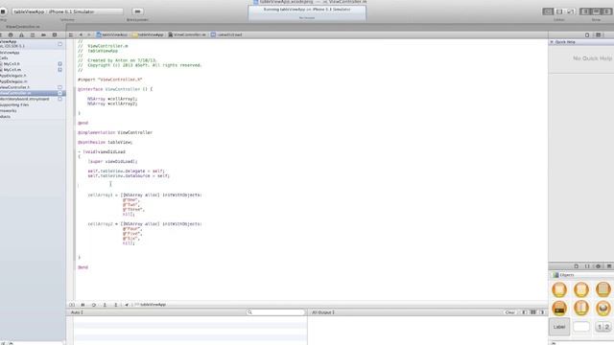Pick the Table View Controller object icon
Viewport: 614px width, 345px height.
[x=581, y=289]
